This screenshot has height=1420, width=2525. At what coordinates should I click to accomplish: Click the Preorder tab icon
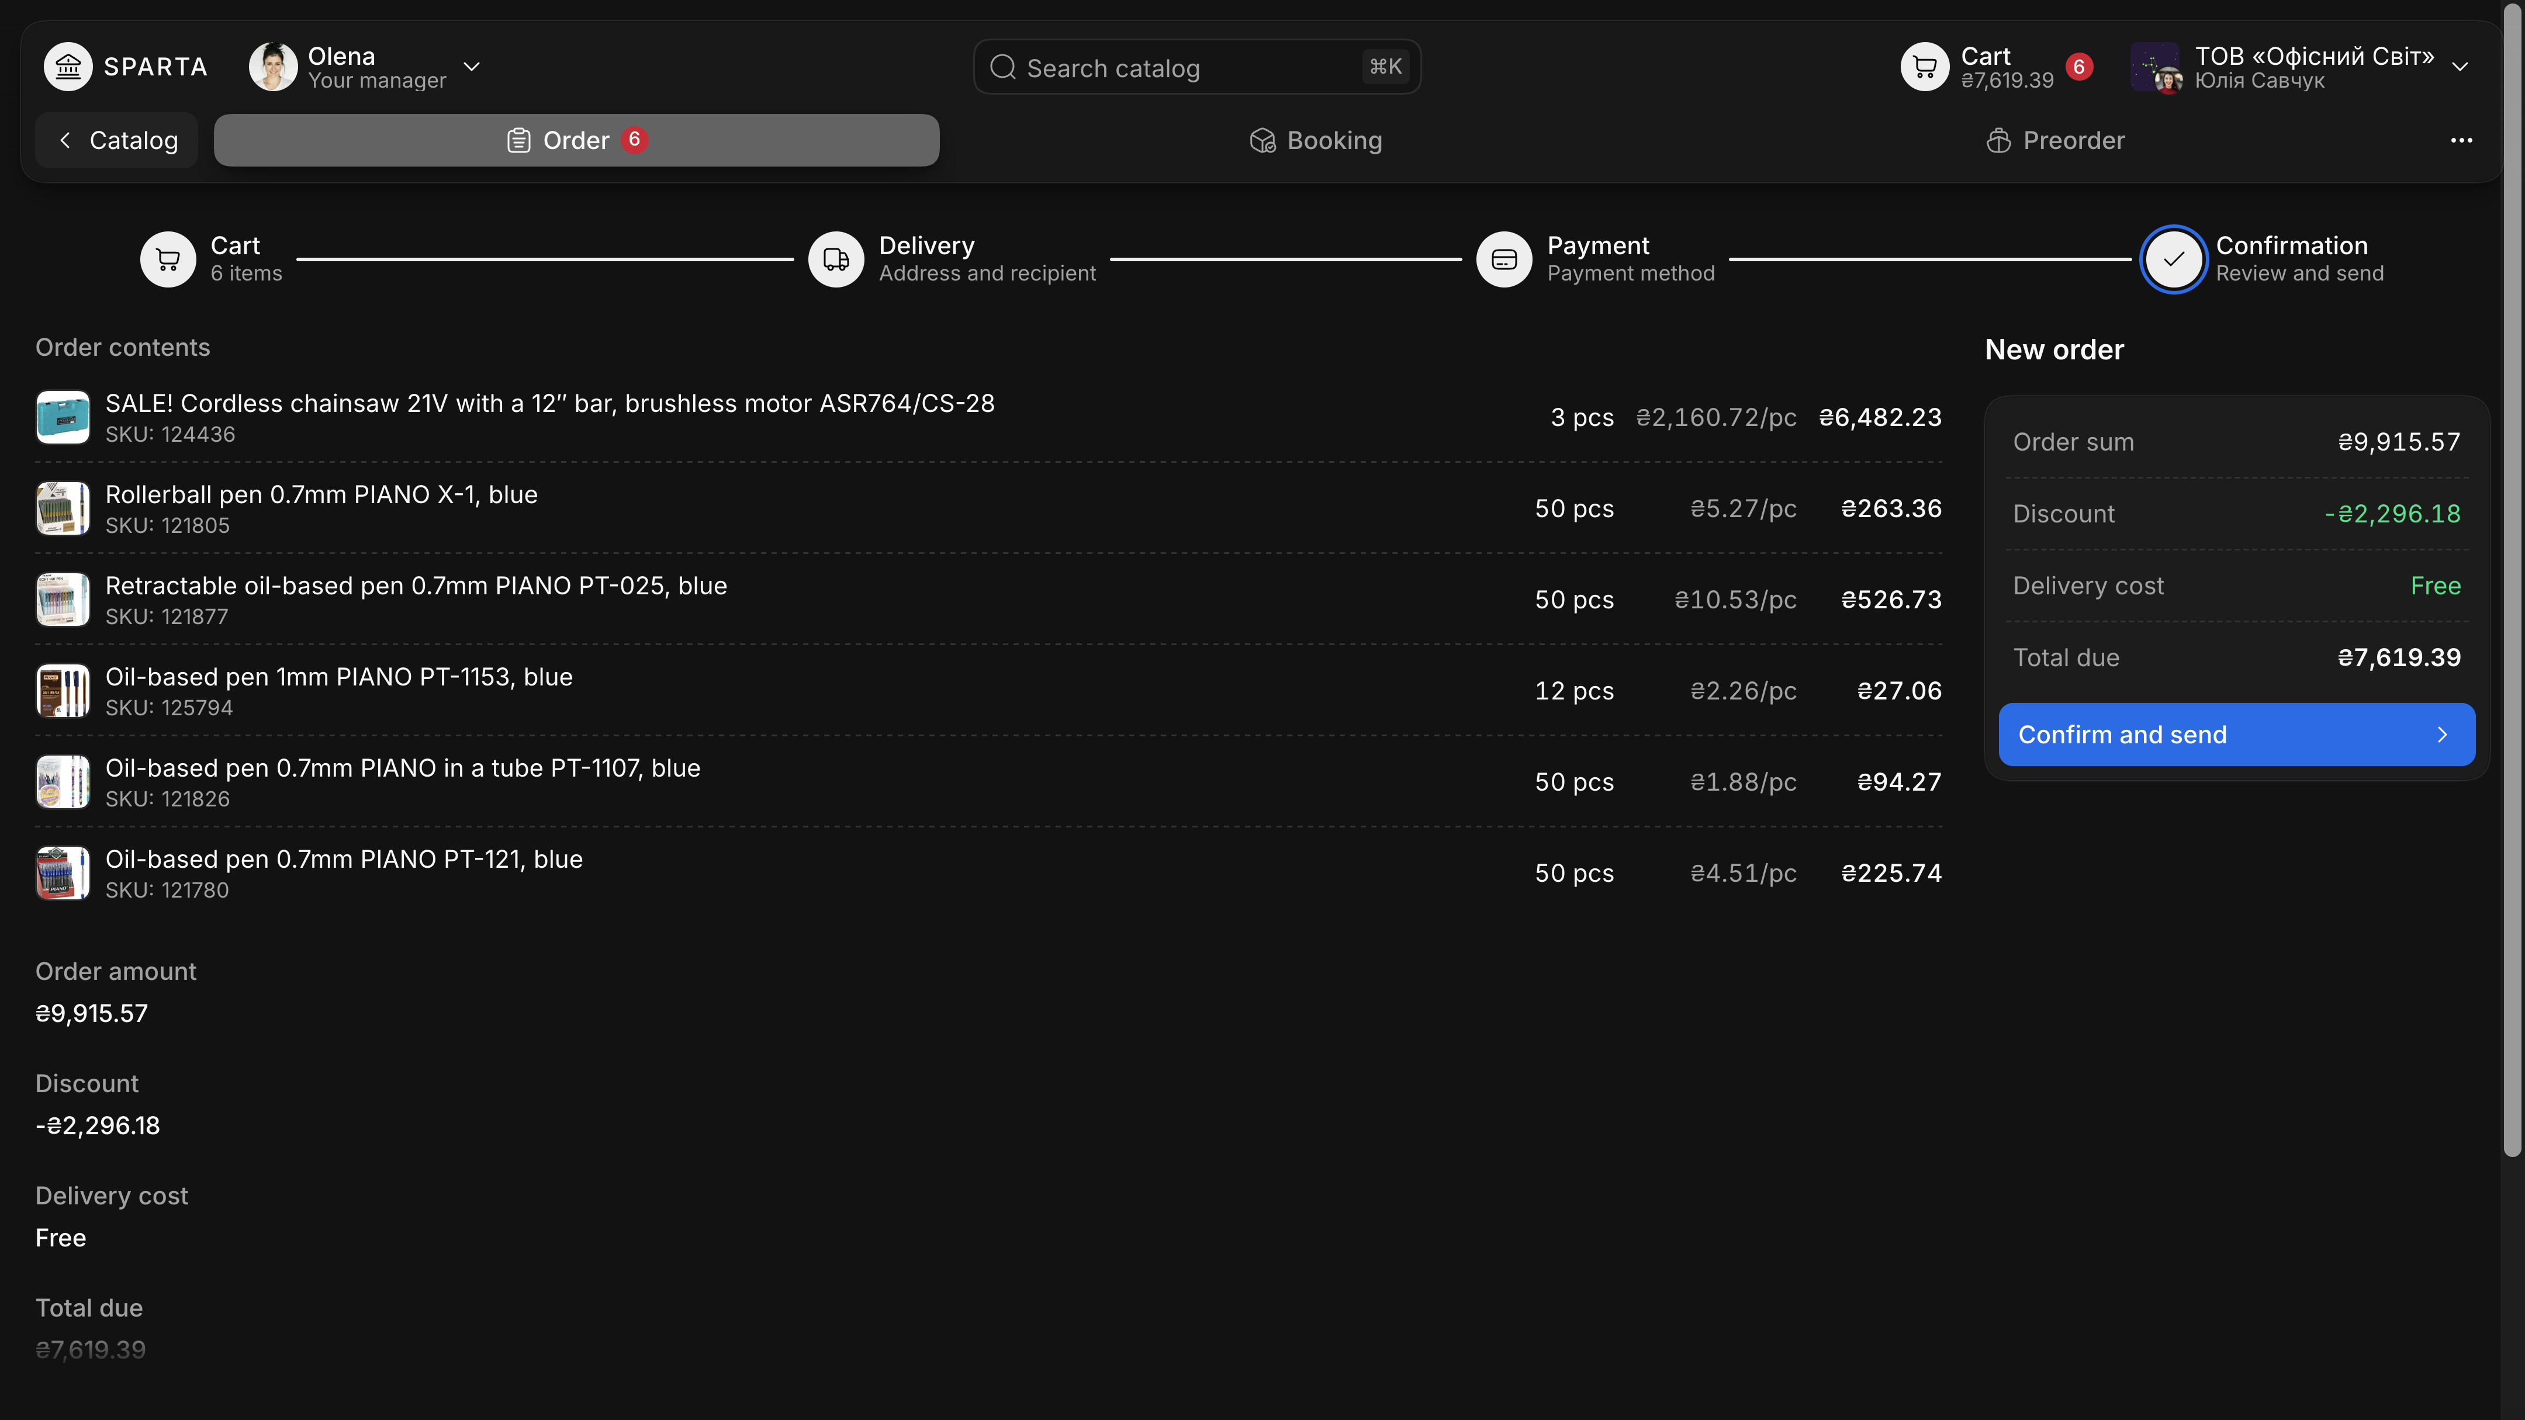pos(1998,140)
